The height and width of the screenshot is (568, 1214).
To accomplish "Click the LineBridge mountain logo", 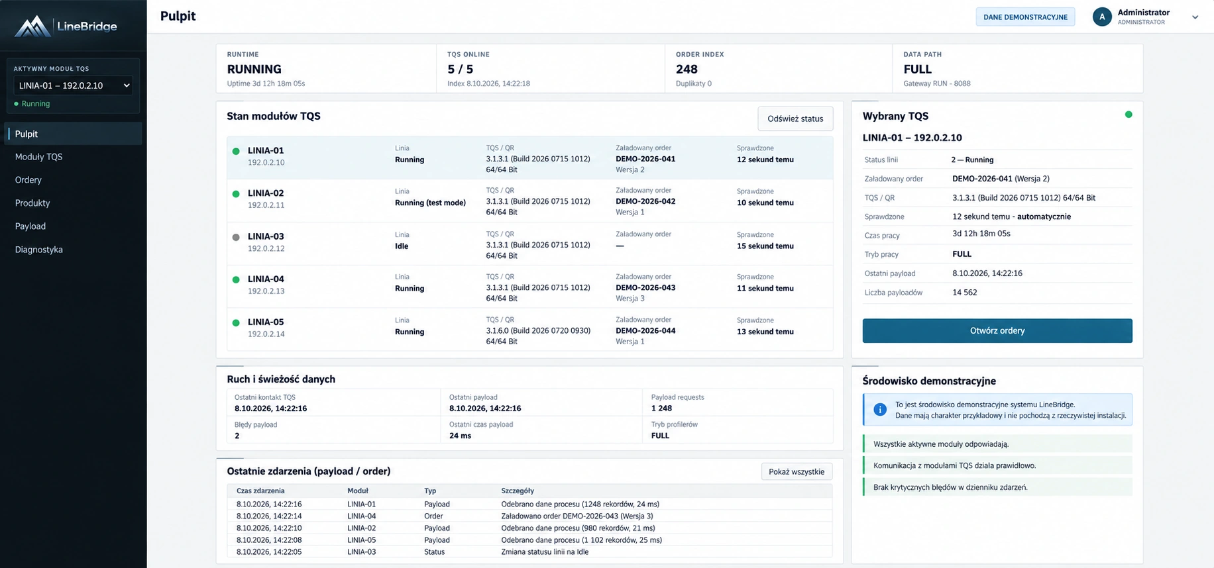I will pyautogui.click(x=32, y=26).
